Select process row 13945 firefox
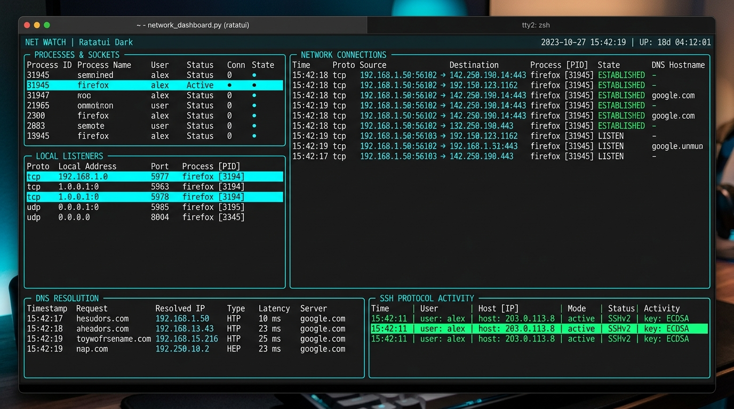Viewport: 734px width, 409px height. 155,136
